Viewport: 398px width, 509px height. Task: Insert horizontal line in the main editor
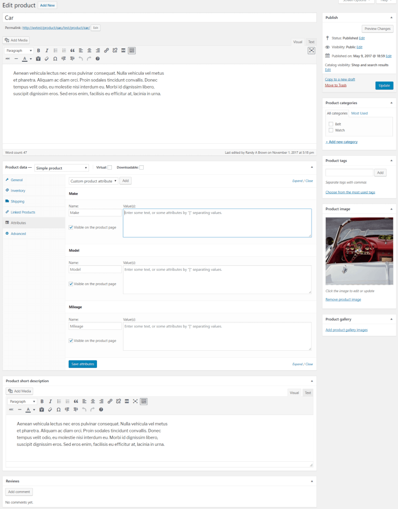(x=16, y=59)
